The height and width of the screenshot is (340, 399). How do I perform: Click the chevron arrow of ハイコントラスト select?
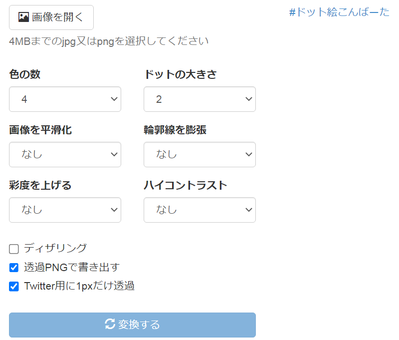pos(248,210)
